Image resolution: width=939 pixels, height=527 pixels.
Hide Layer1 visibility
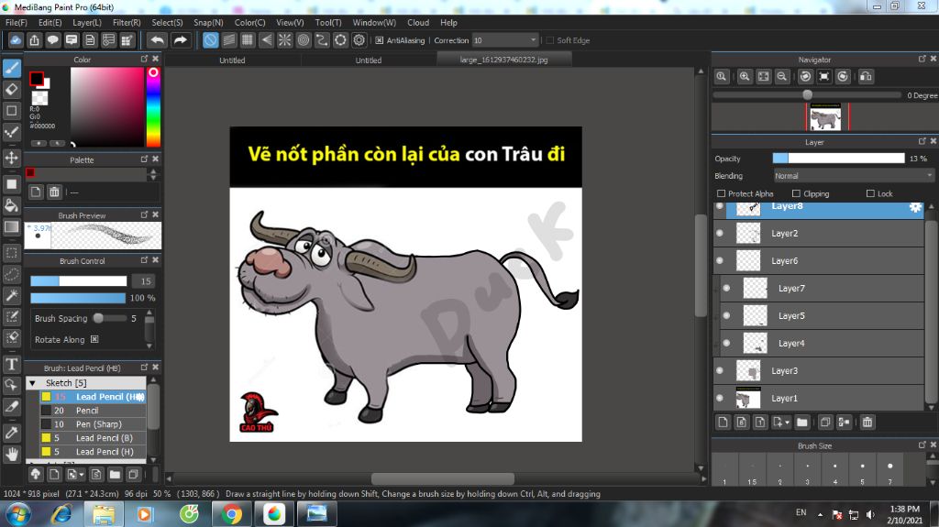point(720,398)
